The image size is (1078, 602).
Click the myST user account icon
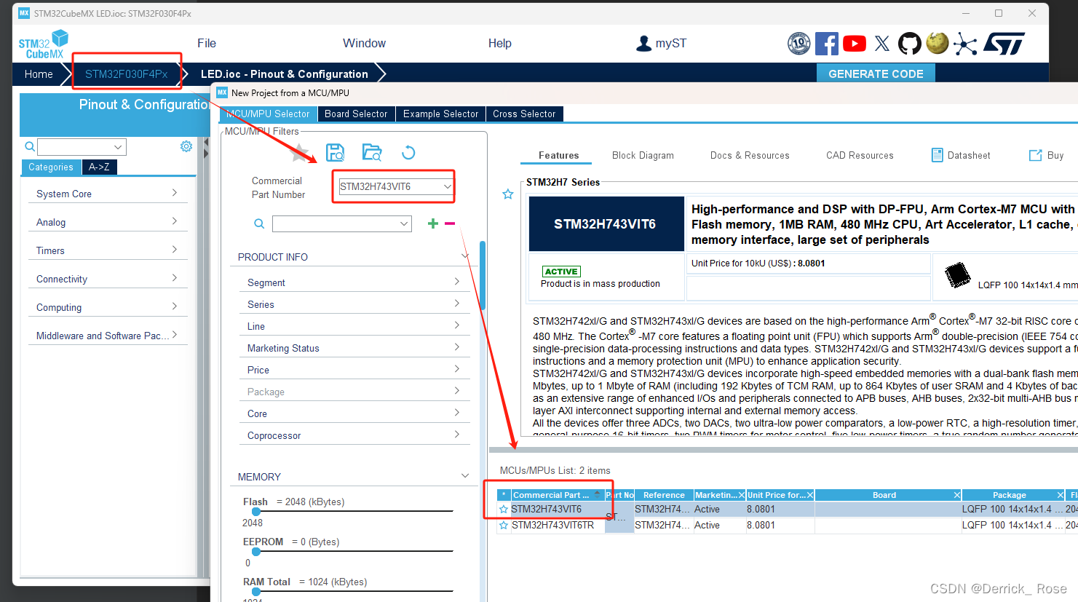pyautogui.click(x=643, y=44)
